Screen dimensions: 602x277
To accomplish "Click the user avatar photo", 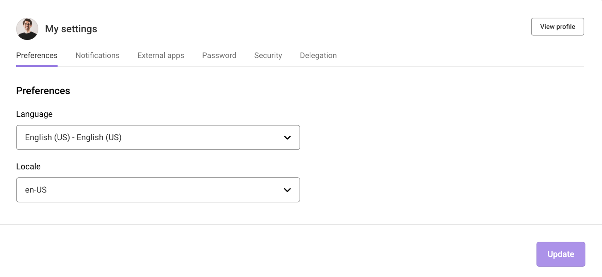I will click(x=27, y=29).
